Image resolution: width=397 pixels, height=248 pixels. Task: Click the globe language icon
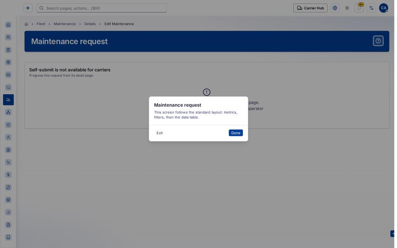tap(335, 8)
